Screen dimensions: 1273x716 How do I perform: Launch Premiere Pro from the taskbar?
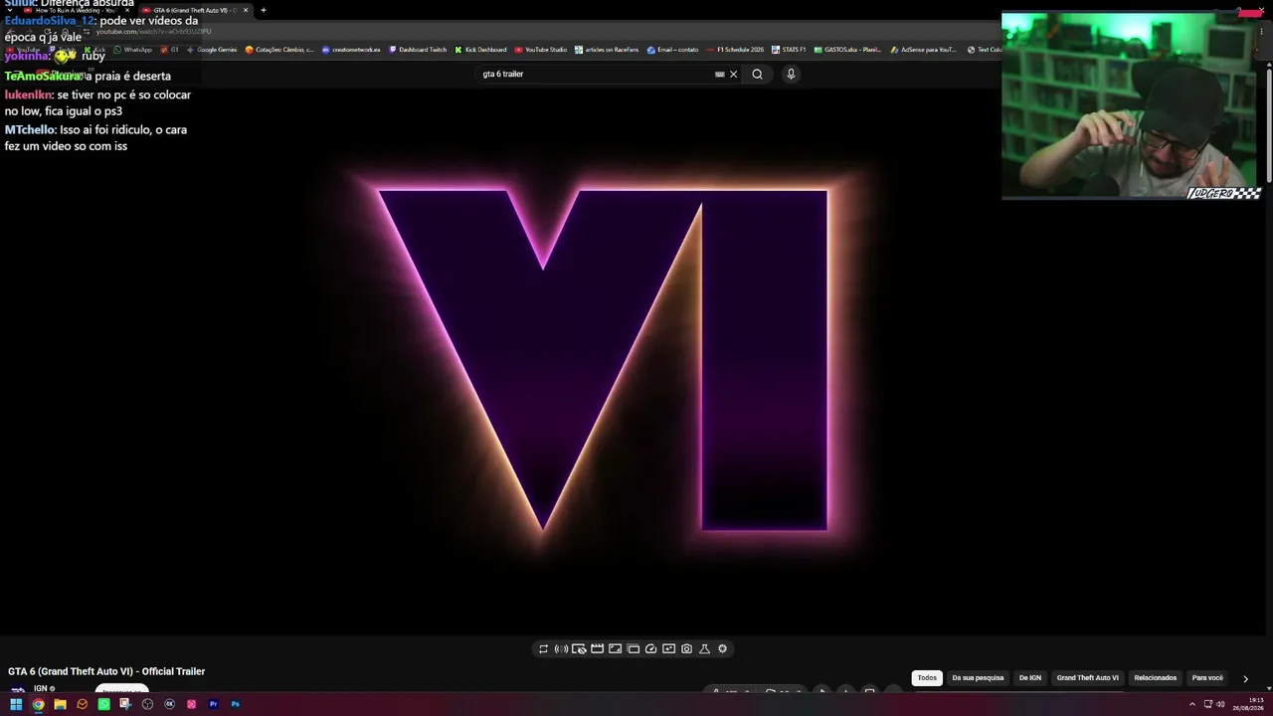pyautogui.click(x=213, y=704)
